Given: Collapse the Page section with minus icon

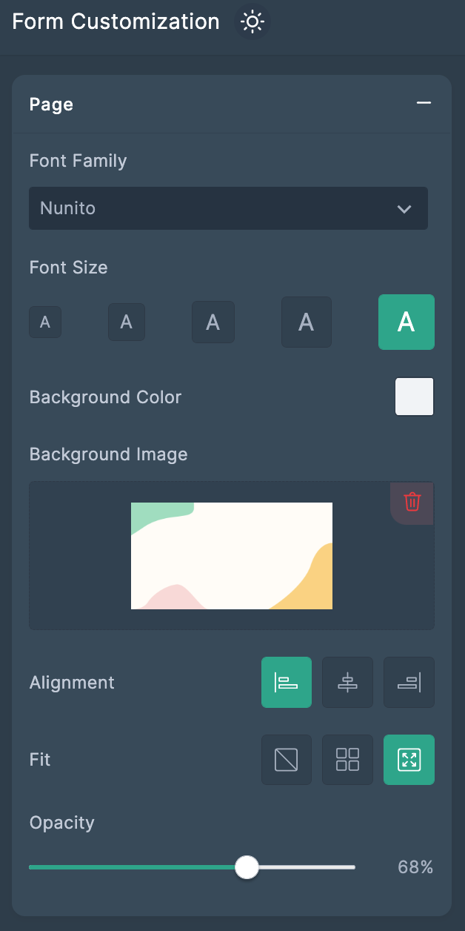Looking at the screenshot, I should 424,104.
